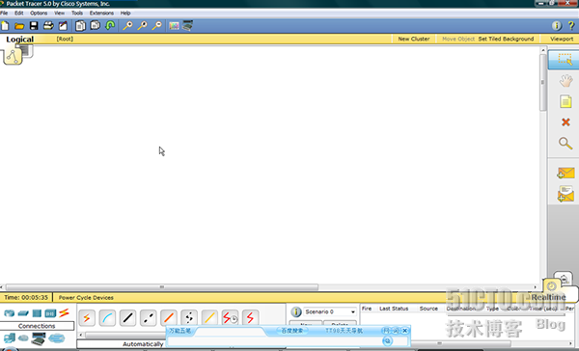The width and height of the screenshot is (579, 351).
Task: Click the Copy toolbar icon
Action: pos(80,26)
